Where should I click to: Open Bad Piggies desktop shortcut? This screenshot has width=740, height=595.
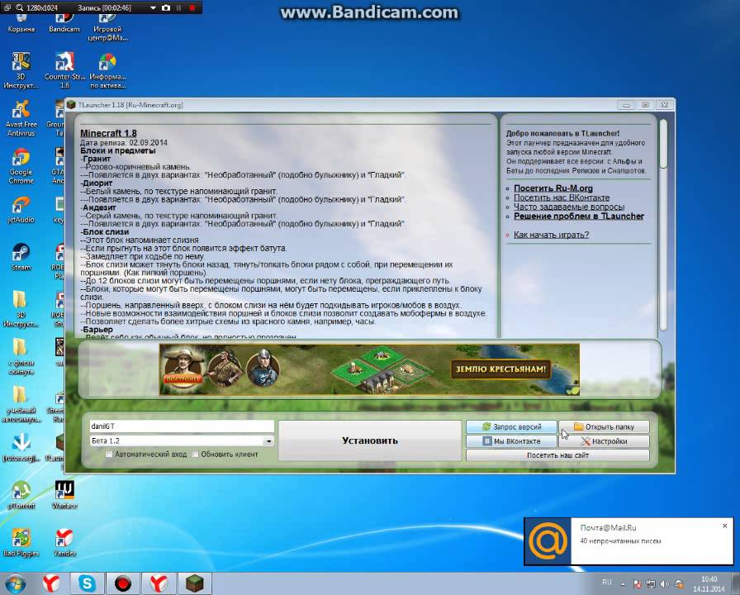click(21, 542)
